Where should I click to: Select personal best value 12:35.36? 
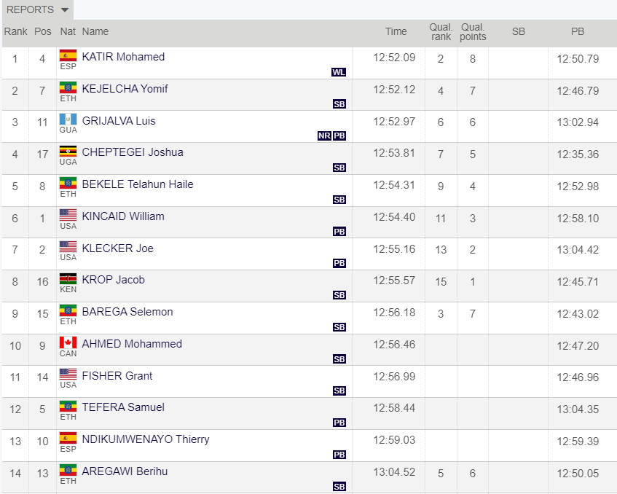(x=578, y=154)
